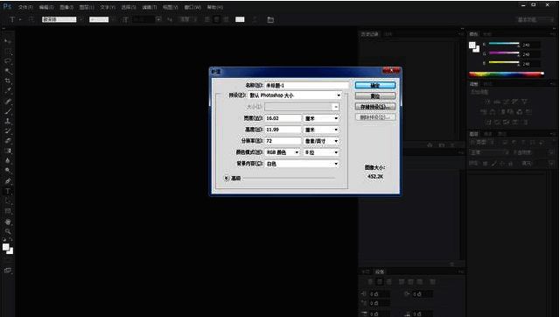Open the 预设 preset dropdown
Image resolution: width=560 pixels, height=317 pixels.
[295, 95]
